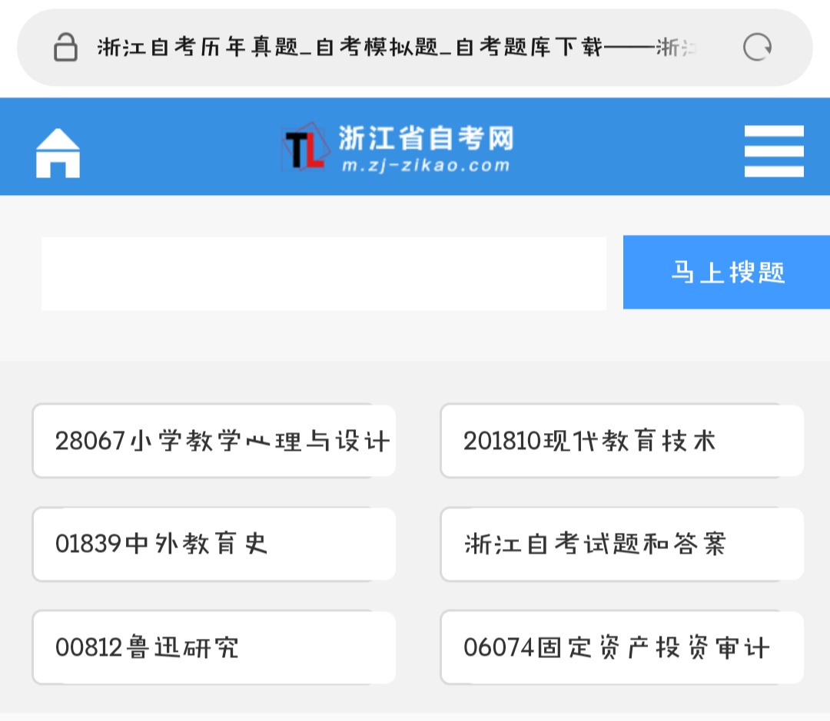
Task: Click the reload page icon
Action: pyautogui.click(x=757, y=48)
